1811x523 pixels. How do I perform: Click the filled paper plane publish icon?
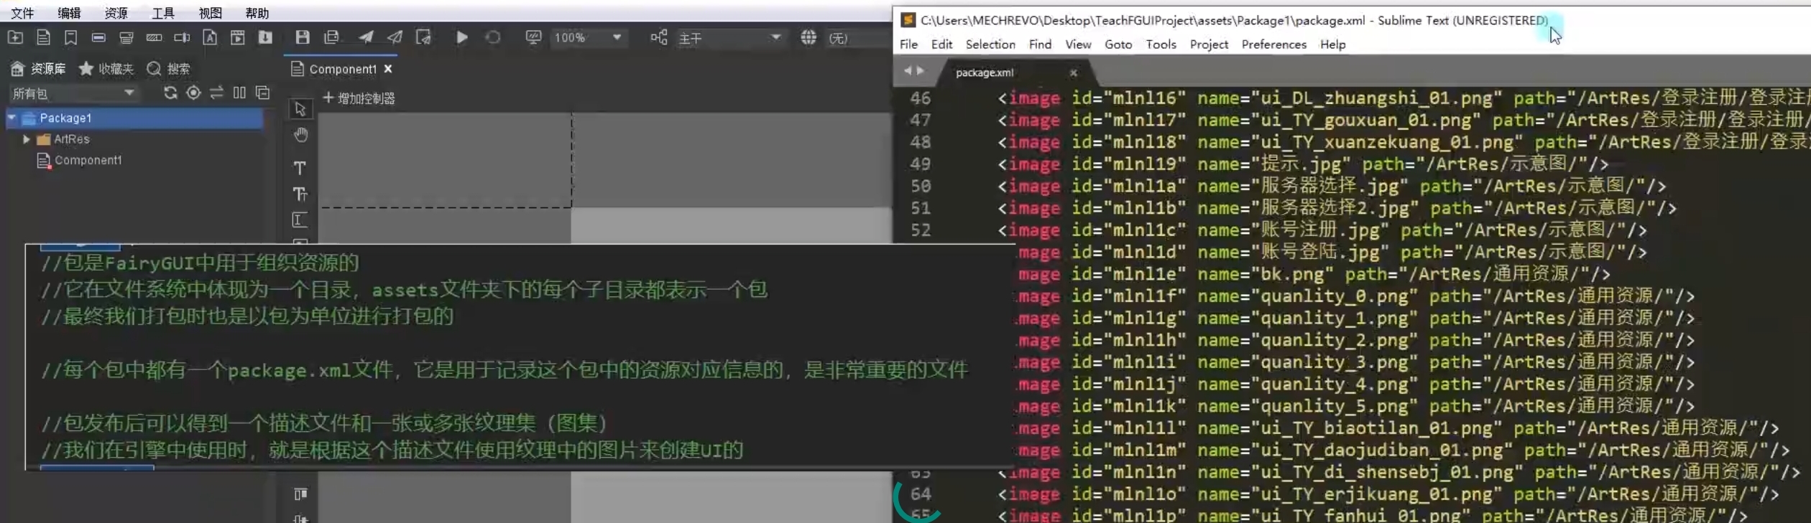[366, 37]
